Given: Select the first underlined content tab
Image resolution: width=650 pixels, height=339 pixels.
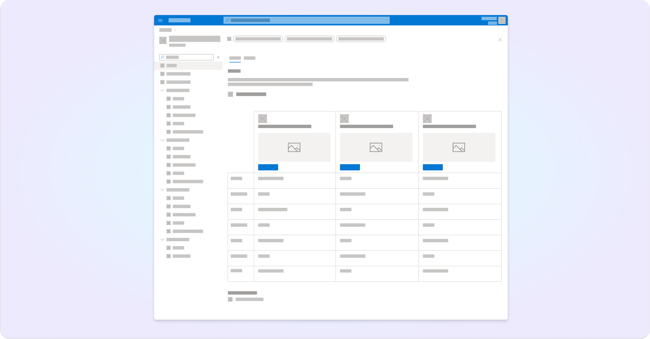Looking at the screenshot, I should coord(235,58).
